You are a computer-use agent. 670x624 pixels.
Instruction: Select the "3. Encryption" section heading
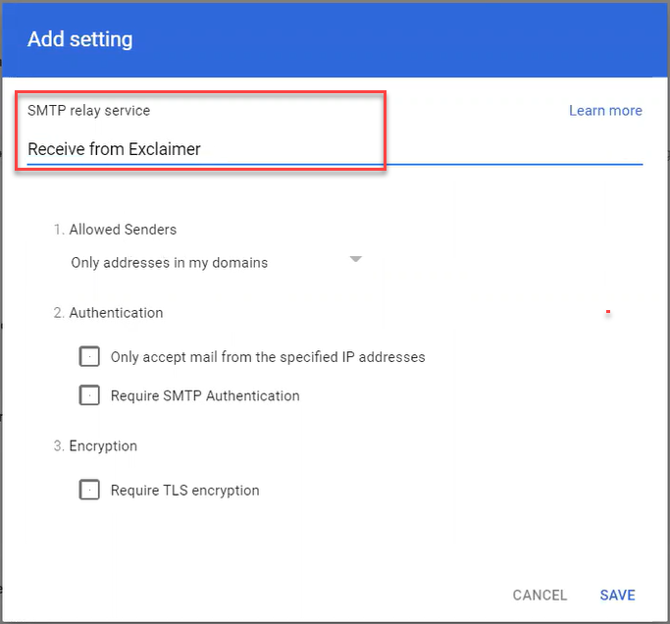click(95, 445)
